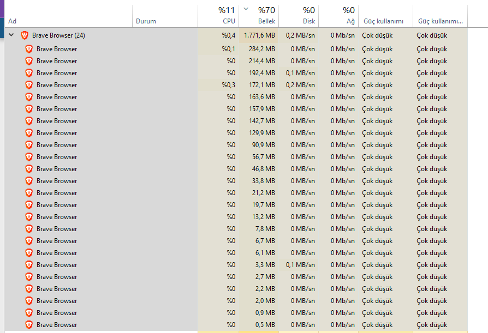Click the 0,1 MB/sn disk value in 192,4 MB row
488x333 pixels.
[300, 73]
